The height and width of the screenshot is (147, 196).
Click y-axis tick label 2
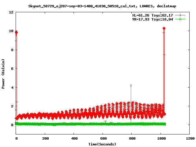coord(12,106)
